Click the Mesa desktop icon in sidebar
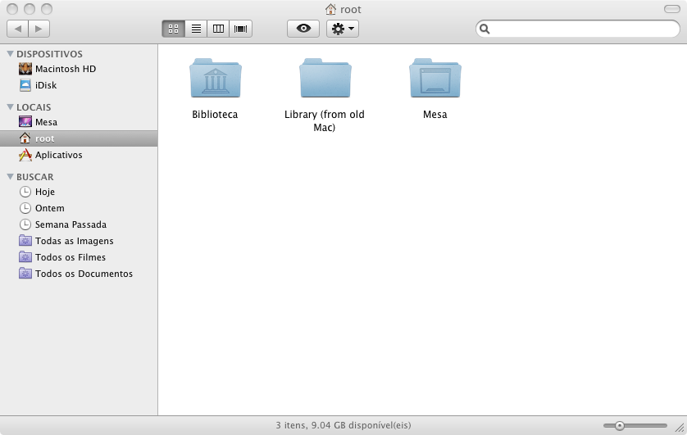 point(25,122)
